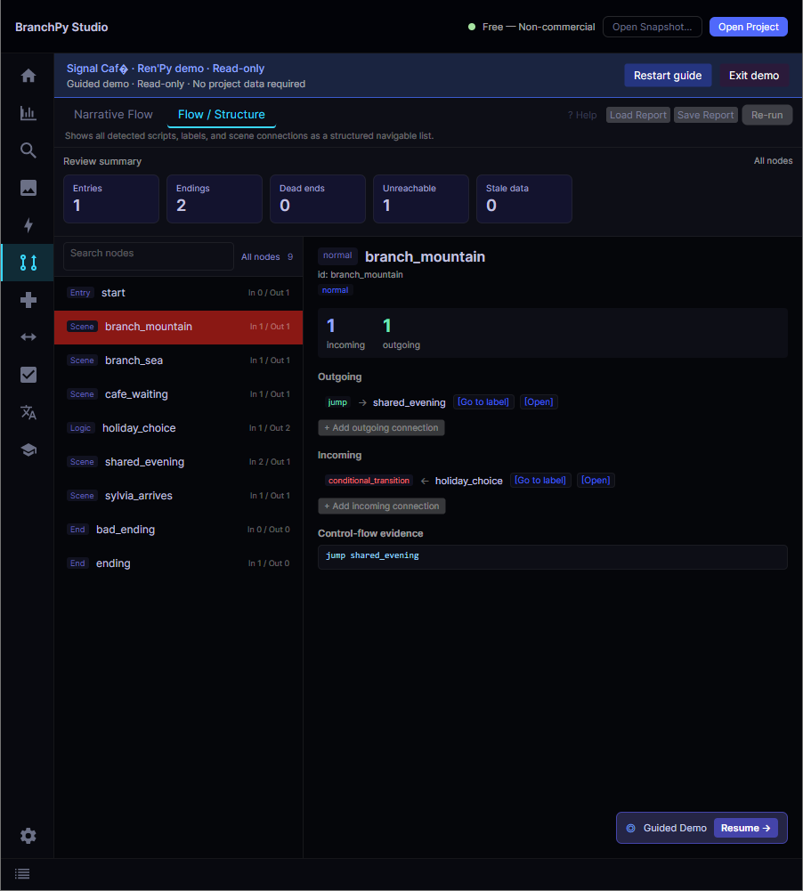The height and width of the screenshot is (891, 803).
Task: Open the double-arrow compare sidebar icon
Action: pos(28,337)
